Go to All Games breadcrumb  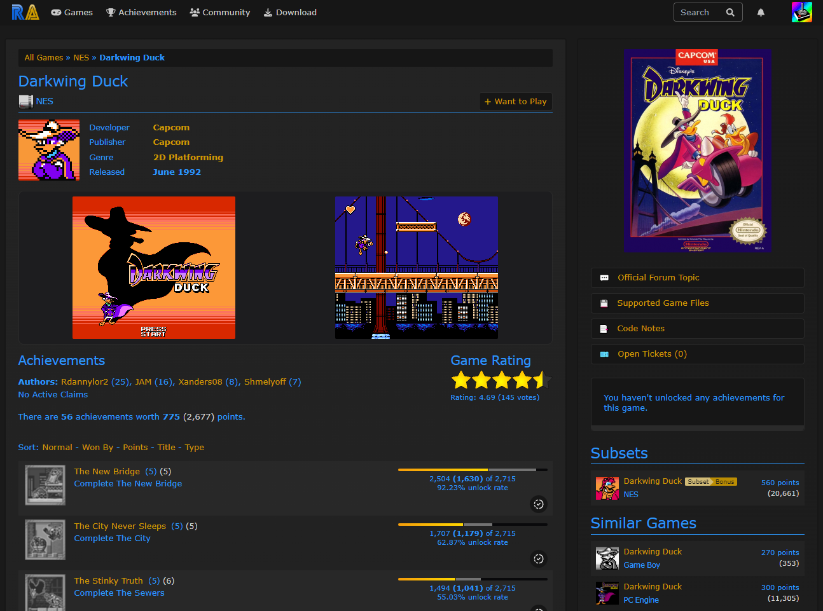click(44, 57)
